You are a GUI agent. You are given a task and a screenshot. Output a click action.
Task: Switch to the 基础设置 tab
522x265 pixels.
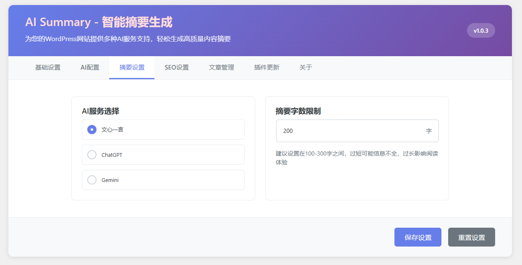[47, 67]
